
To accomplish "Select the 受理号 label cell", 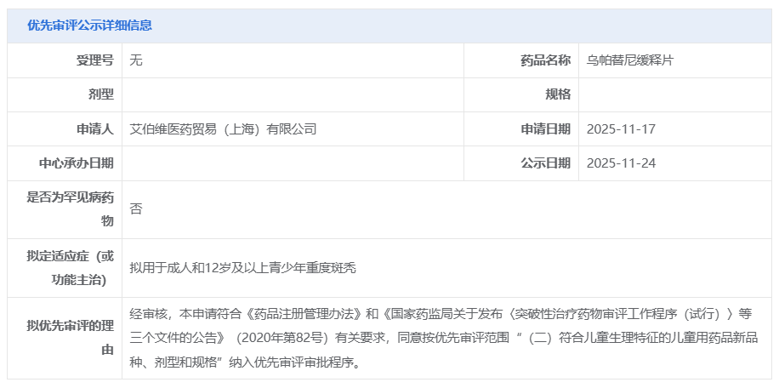I will point(95,60).
